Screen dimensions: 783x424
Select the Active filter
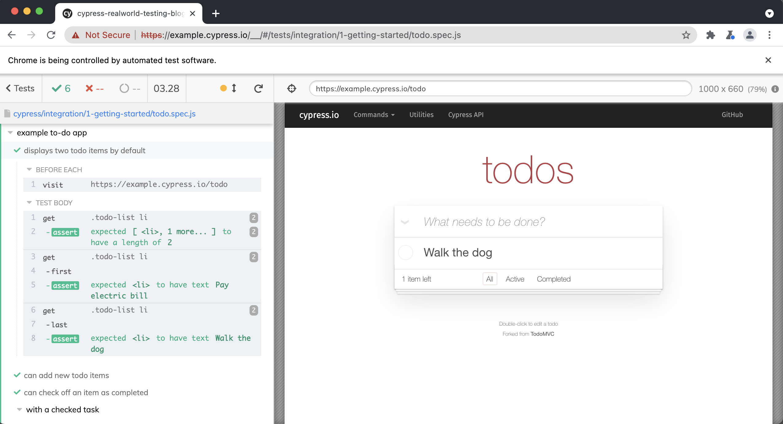coord(515,279)
